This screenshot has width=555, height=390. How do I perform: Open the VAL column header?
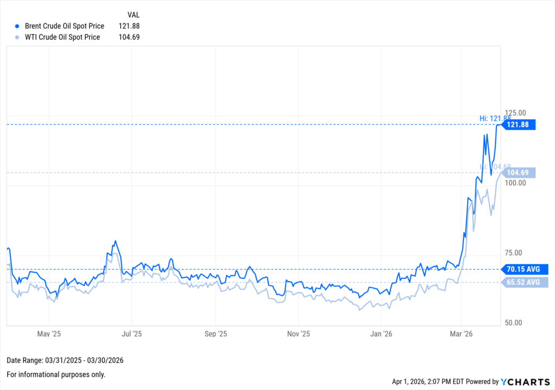(133, 15)
